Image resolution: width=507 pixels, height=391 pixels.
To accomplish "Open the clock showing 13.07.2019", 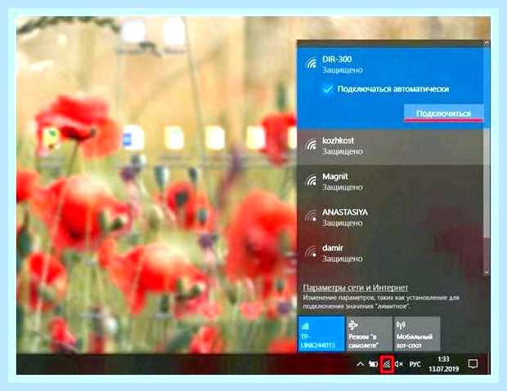I will coord(443,364).
